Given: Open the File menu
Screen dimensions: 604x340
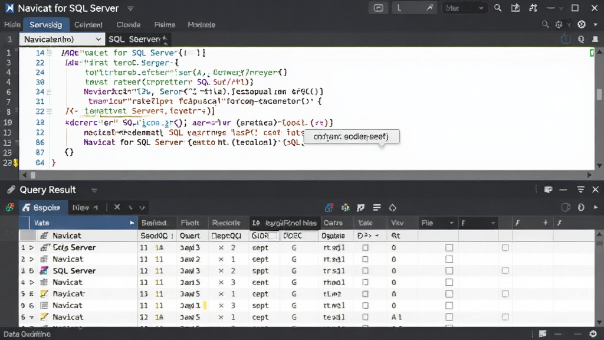Looking at the screenshot, I should pos(12,25).
